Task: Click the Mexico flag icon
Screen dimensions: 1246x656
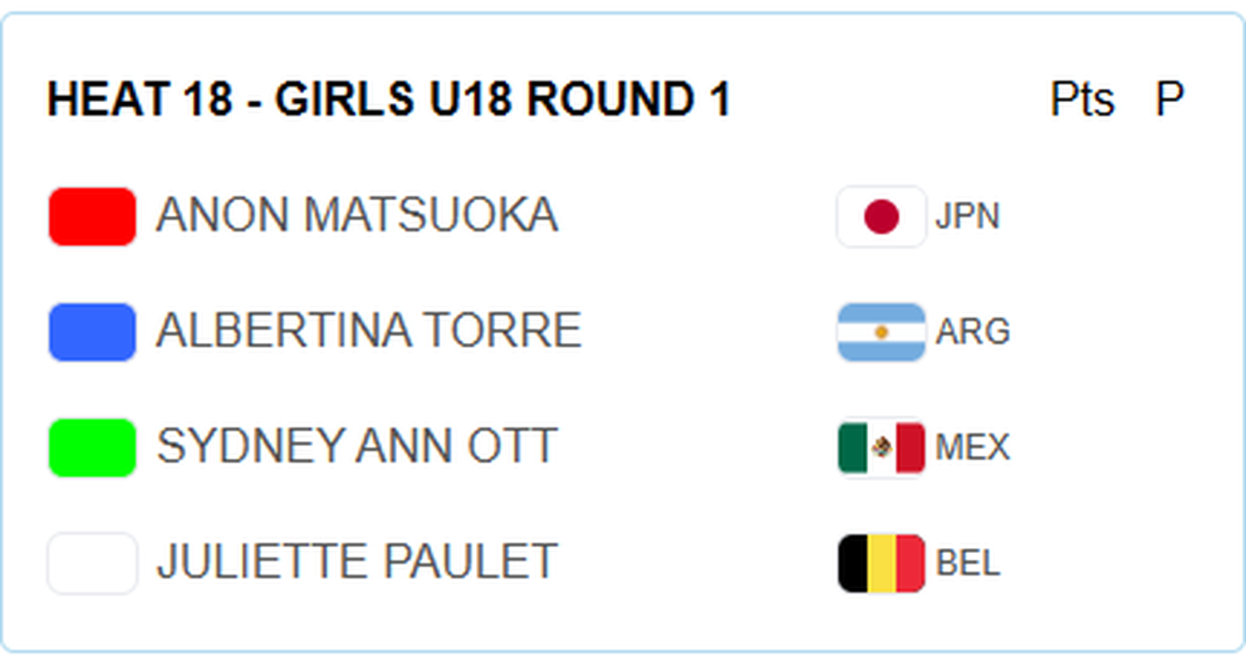Action: [881, 448]
